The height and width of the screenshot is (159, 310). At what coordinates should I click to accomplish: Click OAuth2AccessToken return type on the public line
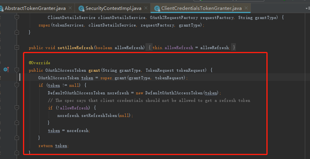point(66,71)
